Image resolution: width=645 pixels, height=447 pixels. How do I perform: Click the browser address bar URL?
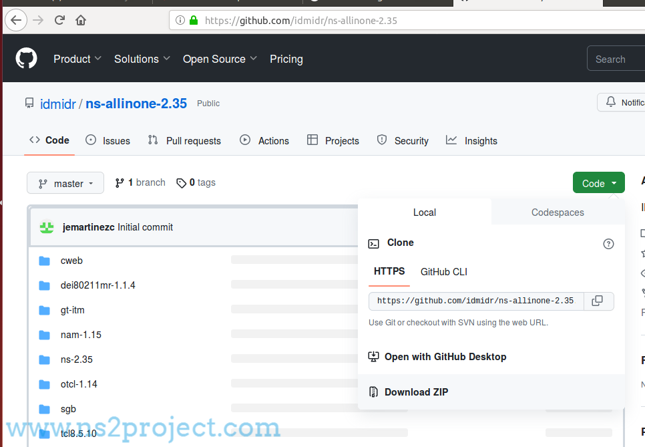tap(300, 20)
